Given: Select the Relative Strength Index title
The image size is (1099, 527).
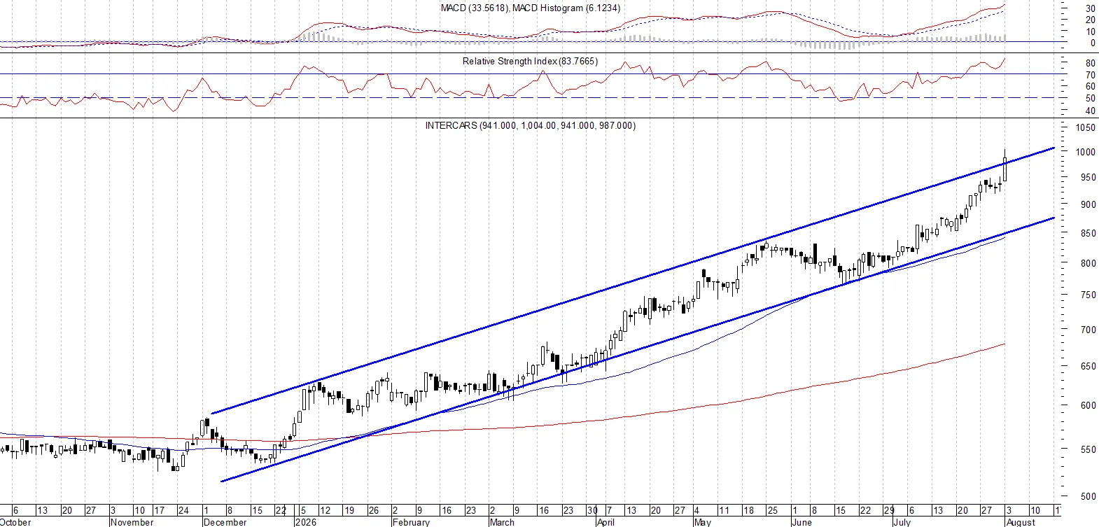Looking at the screenshot, I should (x=530, y=62).
